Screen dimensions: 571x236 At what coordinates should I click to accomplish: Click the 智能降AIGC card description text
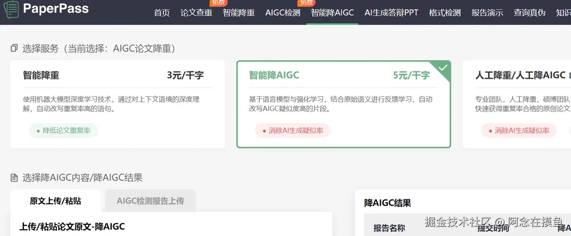pyautogui.click(x=340, y=104)
